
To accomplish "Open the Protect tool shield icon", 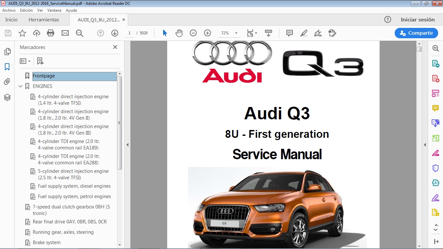I will (436, 168).
